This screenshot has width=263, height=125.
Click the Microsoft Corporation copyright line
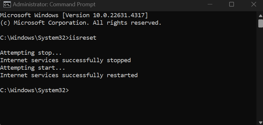(x=81, y=22)
